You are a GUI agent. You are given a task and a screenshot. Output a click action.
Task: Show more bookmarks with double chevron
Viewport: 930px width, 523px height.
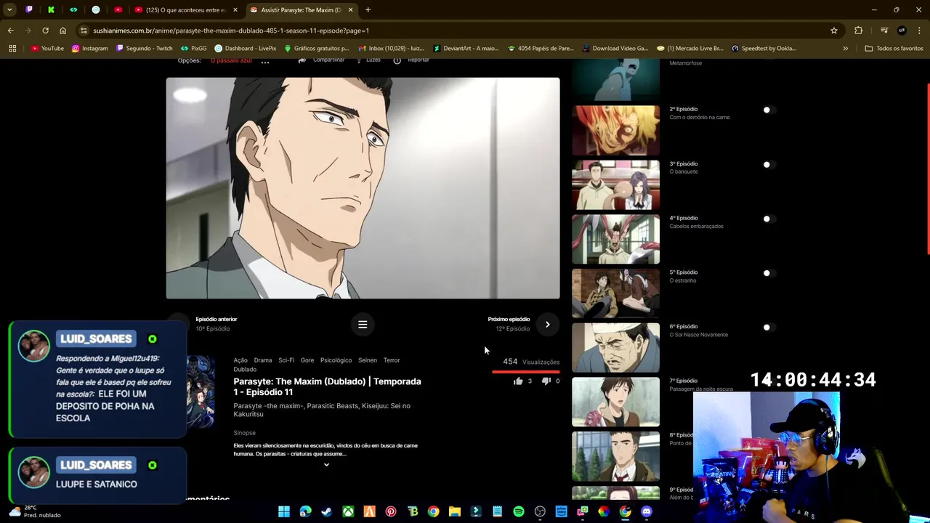845,49
